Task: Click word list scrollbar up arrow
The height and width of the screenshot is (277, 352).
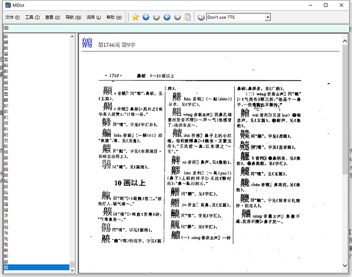Action: [x=72, y=36]
